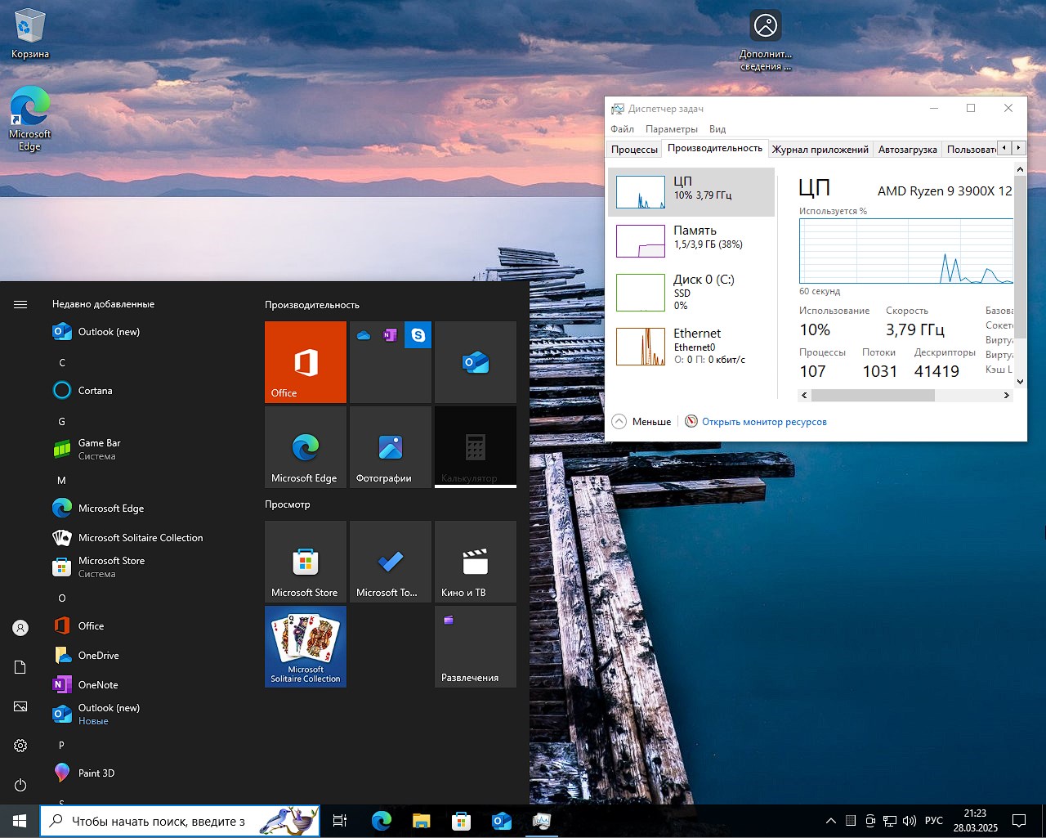Click the horizontal scrollbar in CPU panel

click(872, 396)
